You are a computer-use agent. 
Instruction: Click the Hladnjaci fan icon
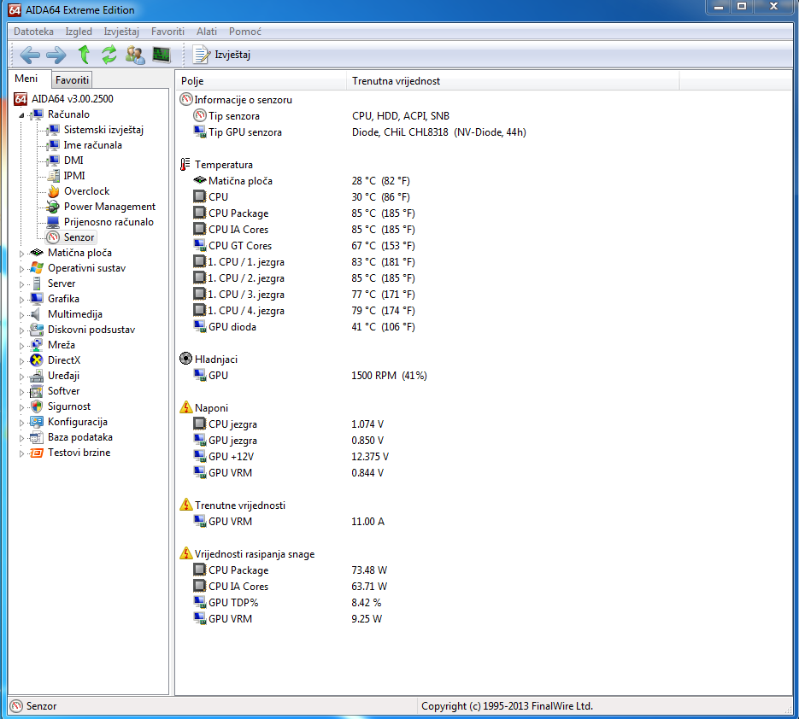tap(186, 359)
